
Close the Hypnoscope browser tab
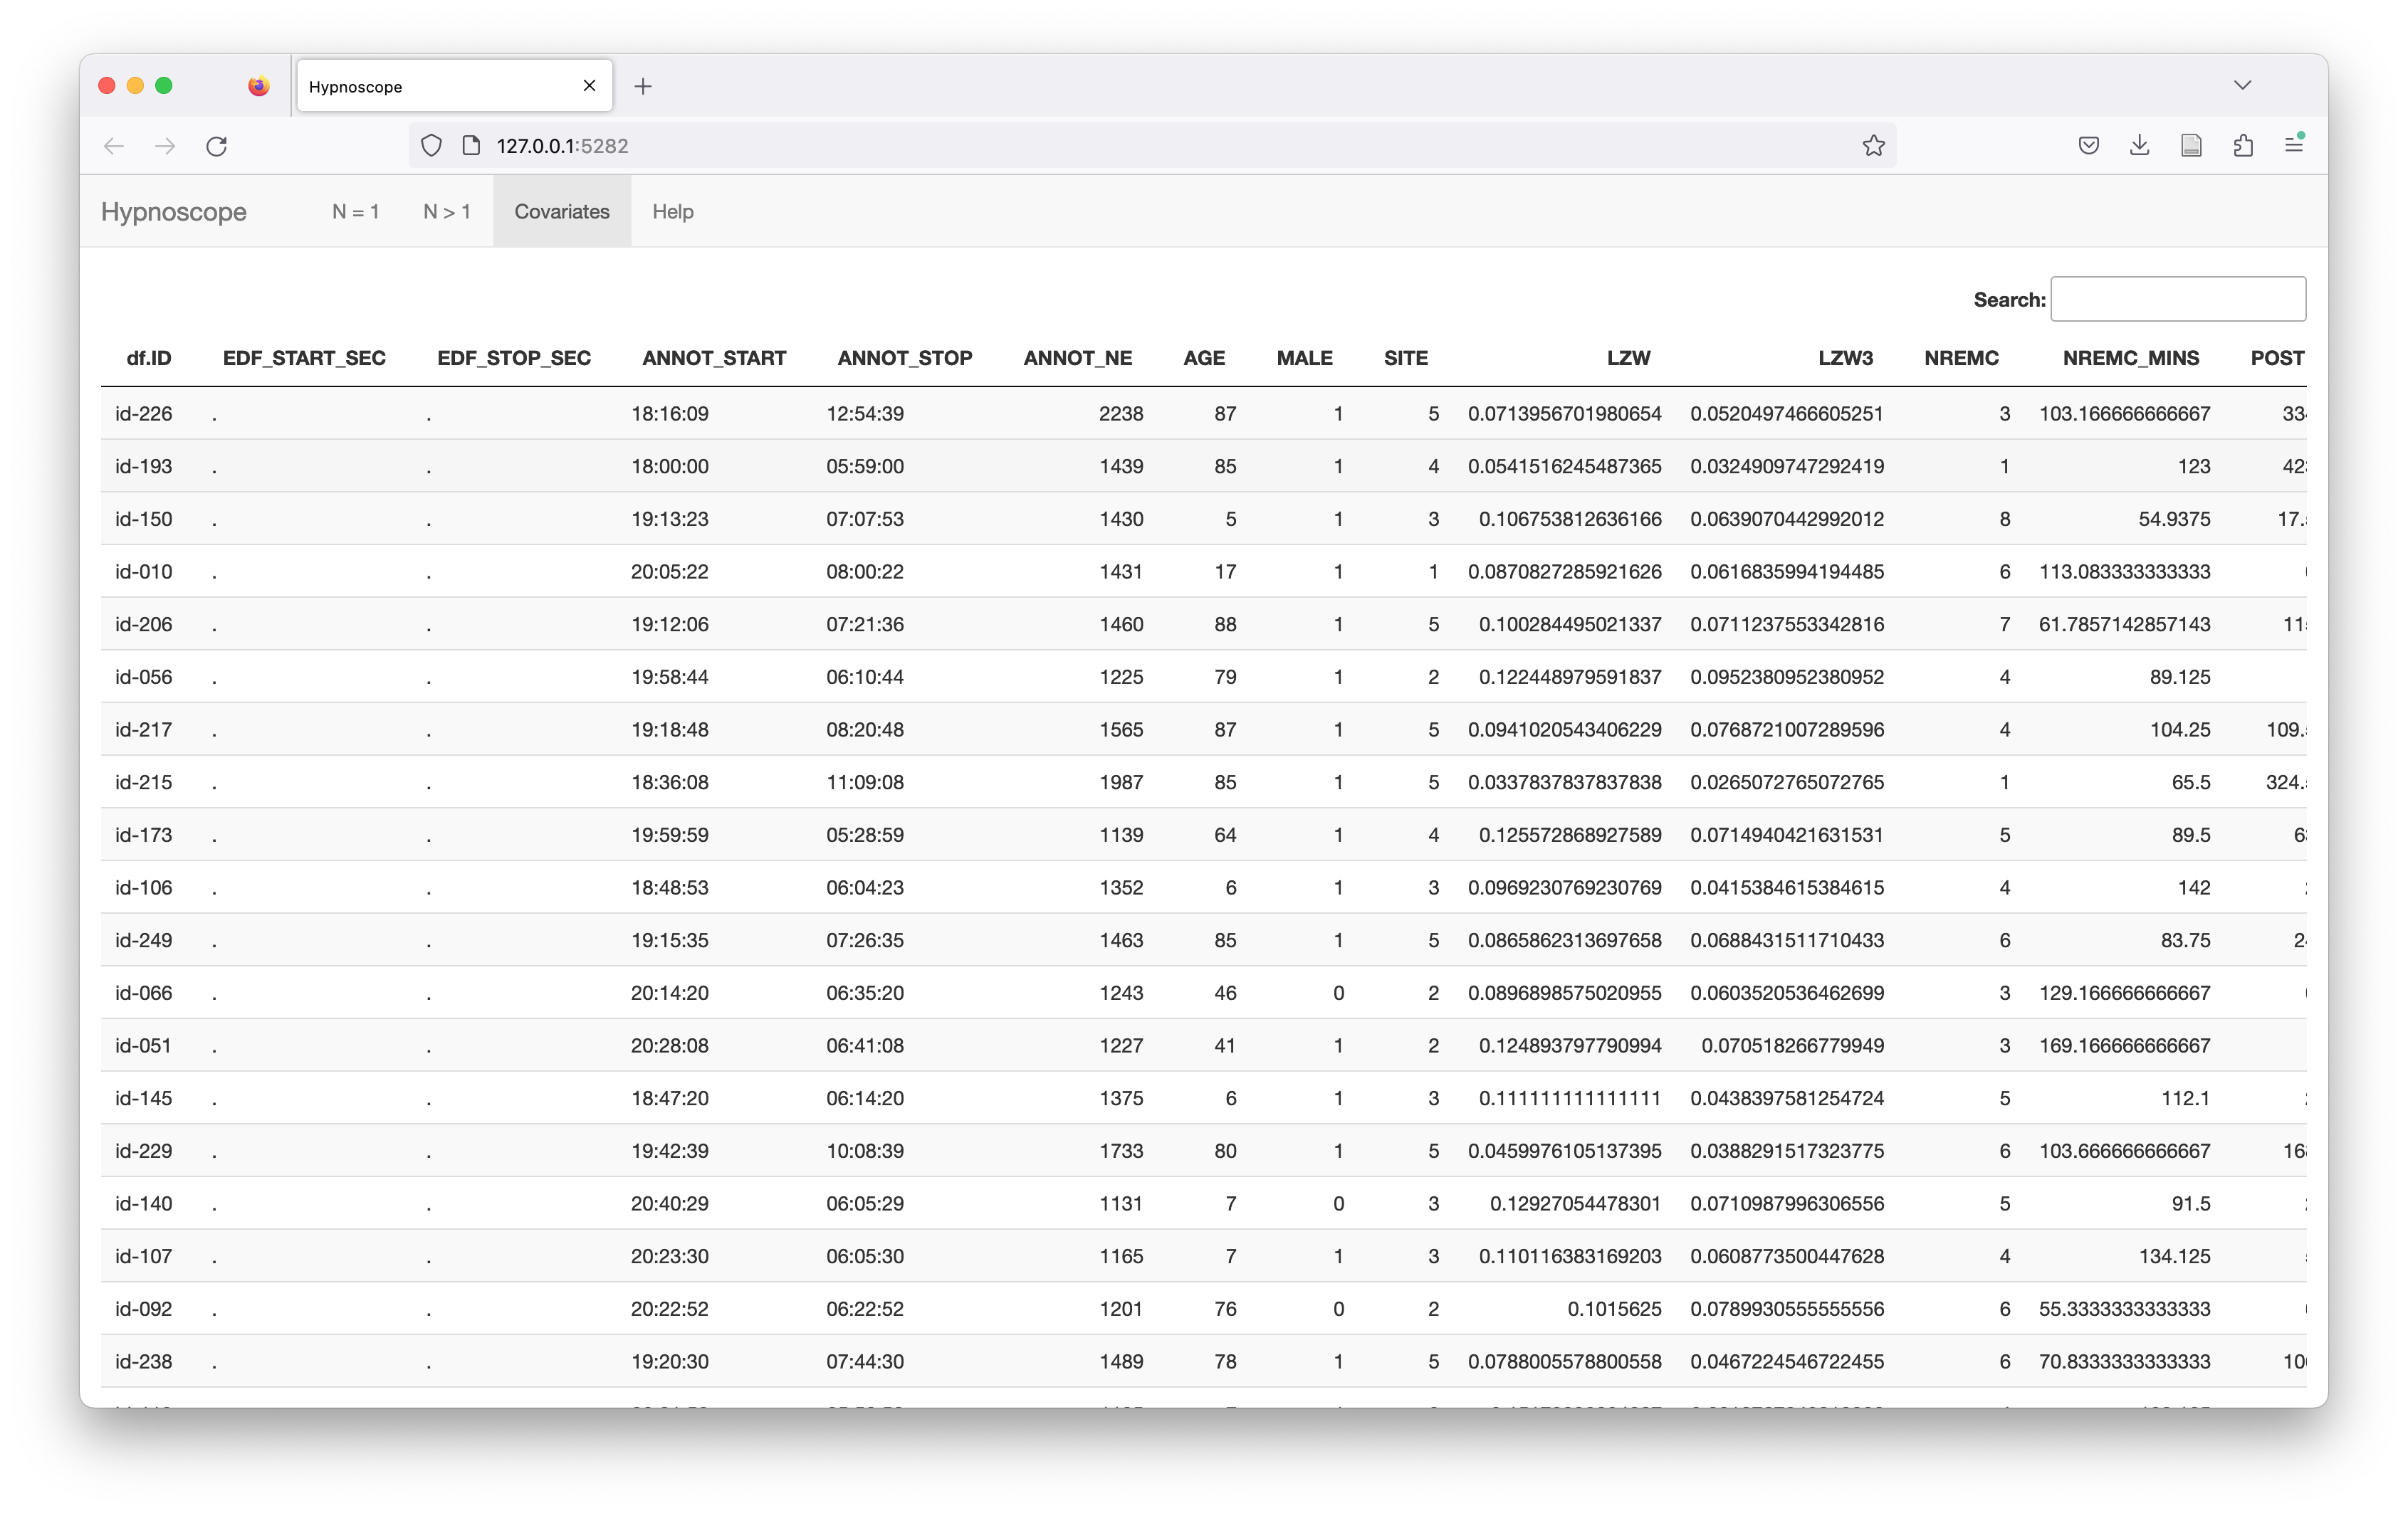[589, 86]
